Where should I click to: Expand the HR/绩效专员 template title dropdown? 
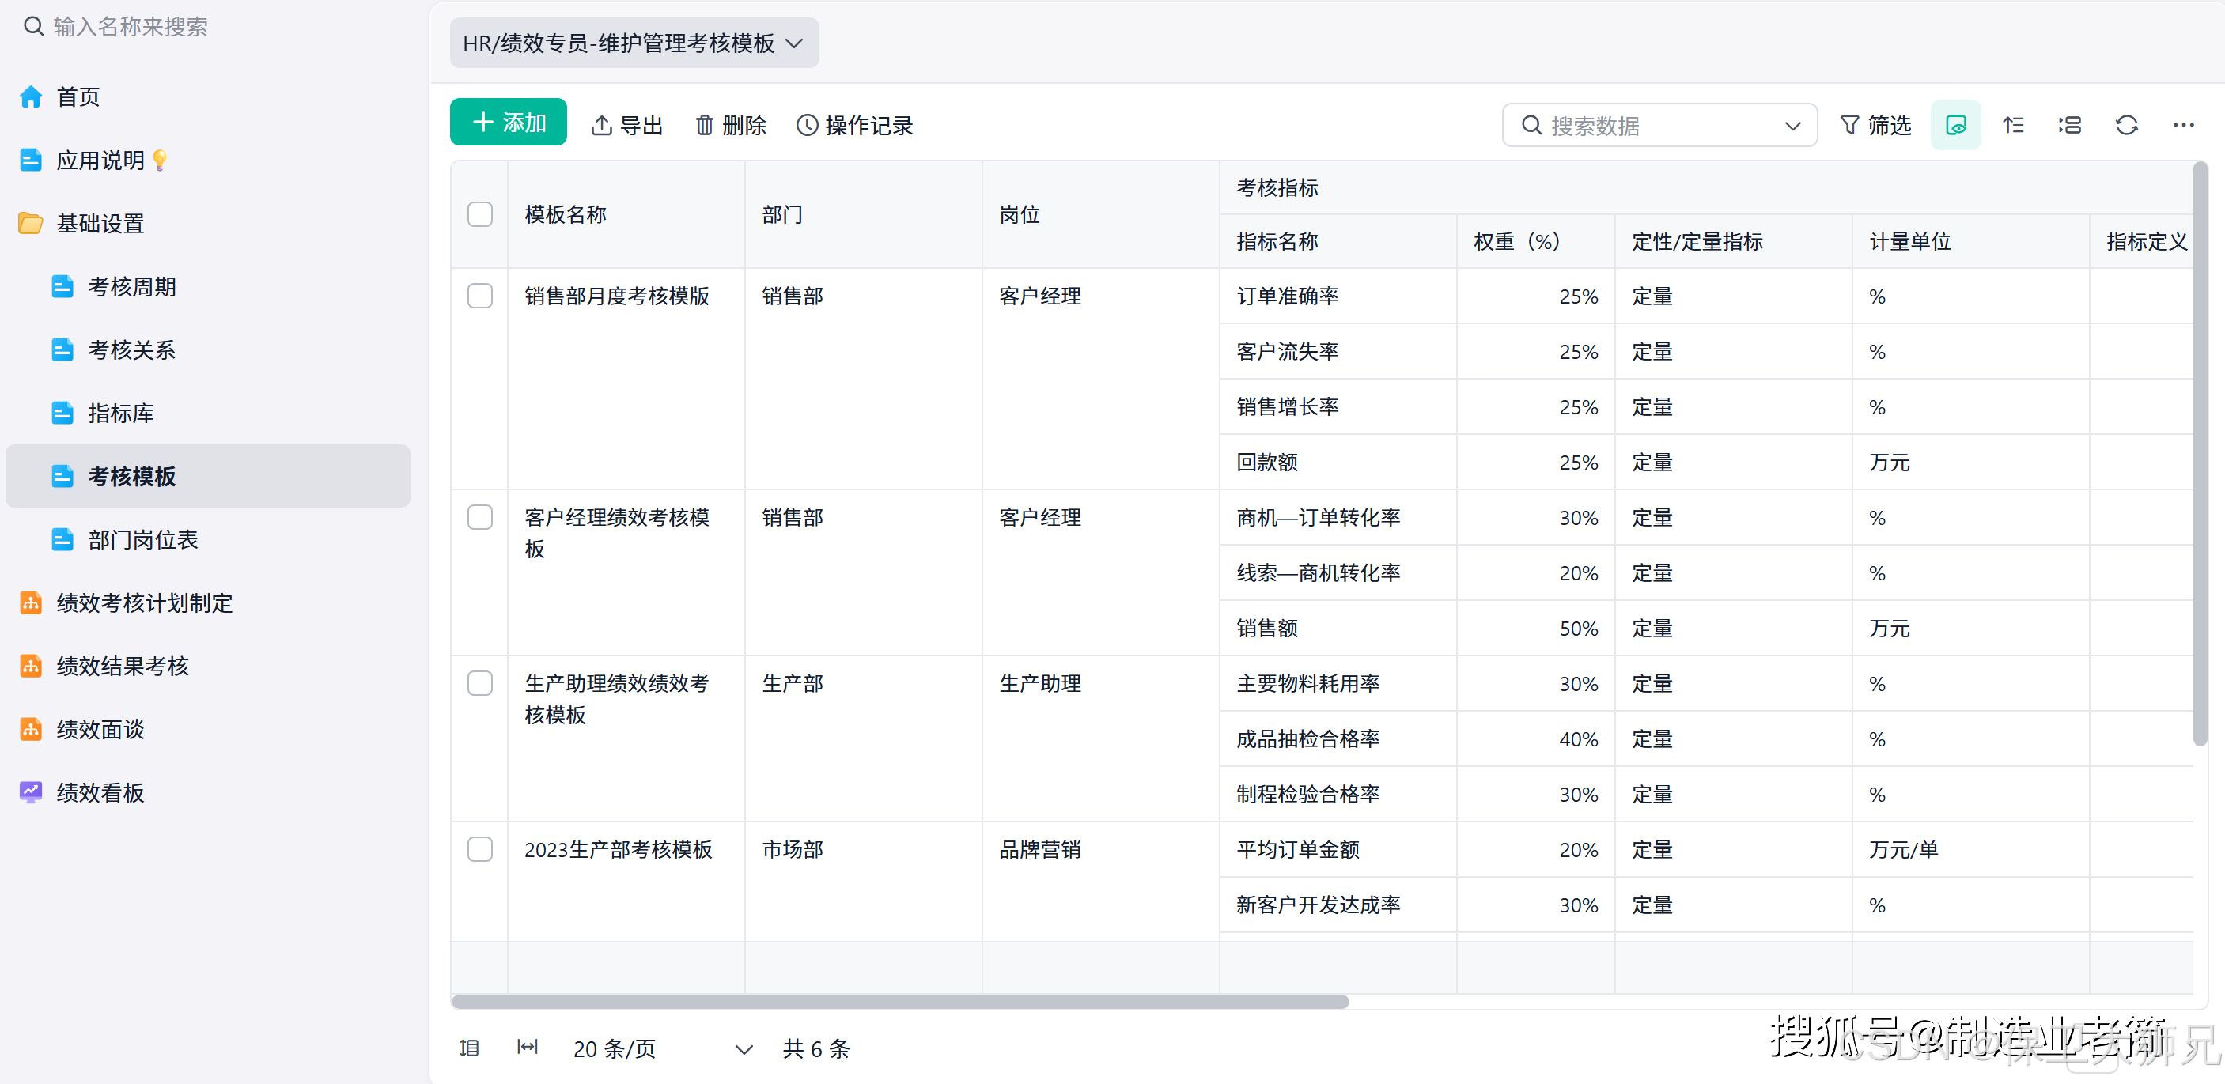tap(634, 43)
